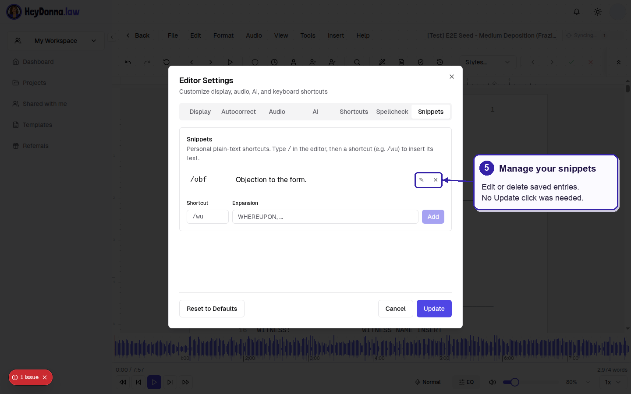631x394 pixels.
Task: Open the Shortcuts settings tab
Action: tap(354, 112)
